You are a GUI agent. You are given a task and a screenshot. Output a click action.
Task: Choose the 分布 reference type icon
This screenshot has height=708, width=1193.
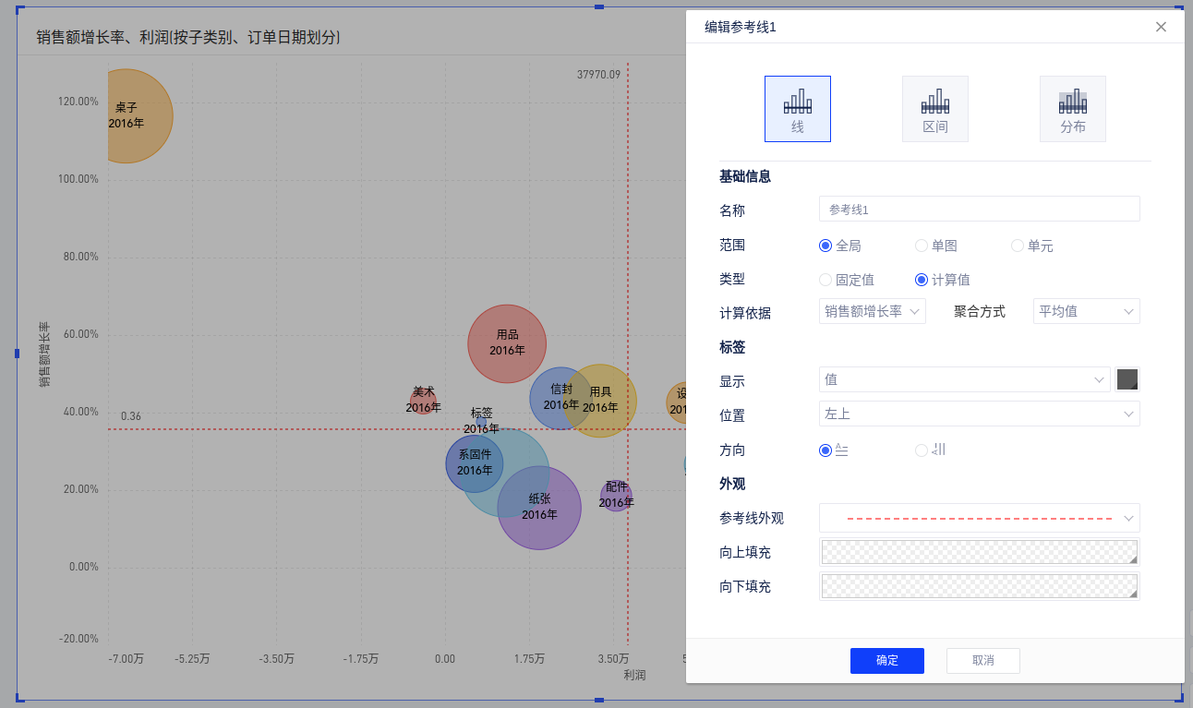[1072, 109]
